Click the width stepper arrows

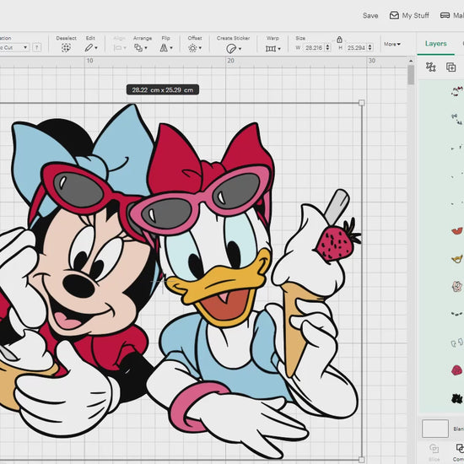tap(327, 47)
